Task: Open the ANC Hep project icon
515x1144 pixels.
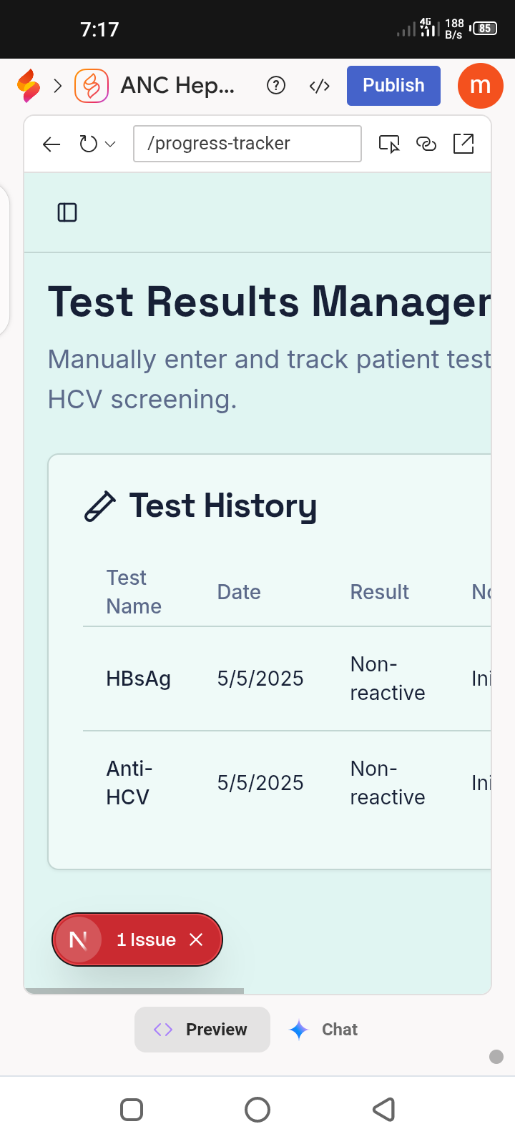Action: point(92,86)
